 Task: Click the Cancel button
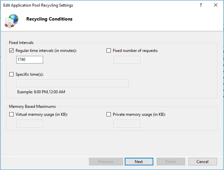[x=202, y=162]
